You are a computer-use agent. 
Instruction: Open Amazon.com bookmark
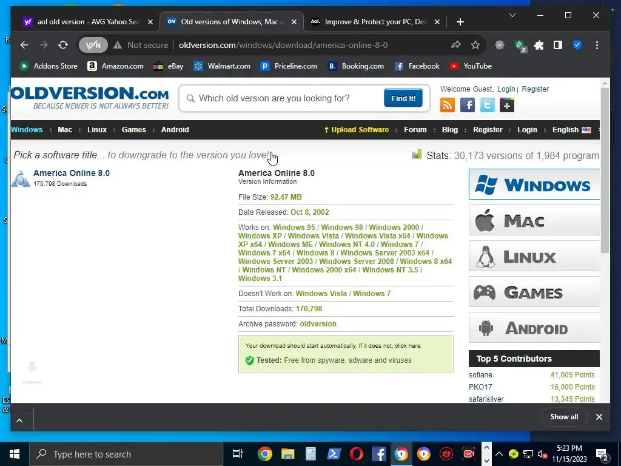point(115,66)
